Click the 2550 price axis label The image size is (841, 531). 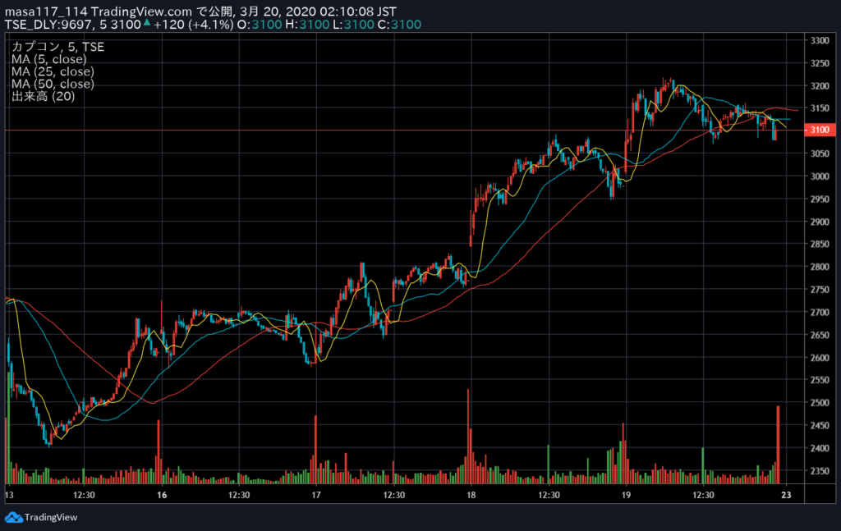pyautogui.click(x=820, y=380)
